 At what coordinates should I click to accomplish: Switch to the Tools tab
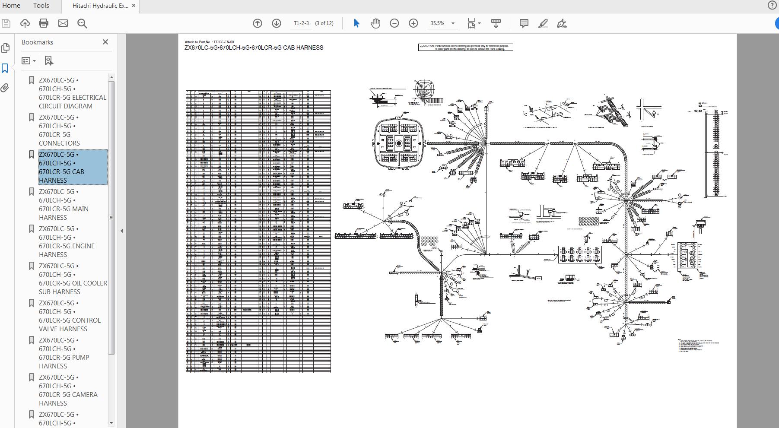tap(41, 6)
